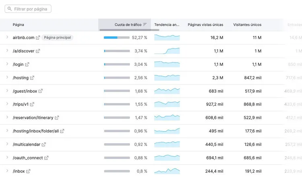
Task: Click the 244,4 mil pageviews value
Action: pyautogui.click(x=214, y=171)
